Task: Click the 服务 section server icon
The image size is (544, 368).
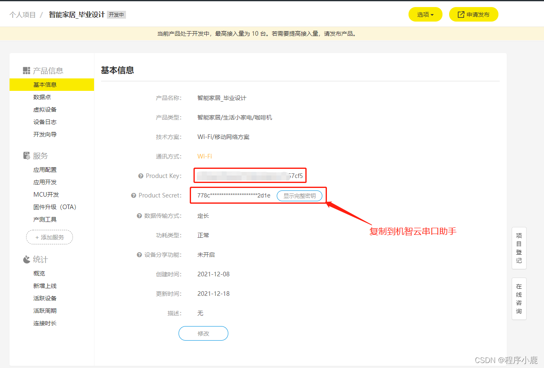Action: pyautogui.click(x=27, y=156)
